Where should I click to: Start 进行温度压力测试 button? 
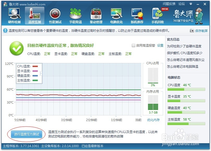(27, 134)
